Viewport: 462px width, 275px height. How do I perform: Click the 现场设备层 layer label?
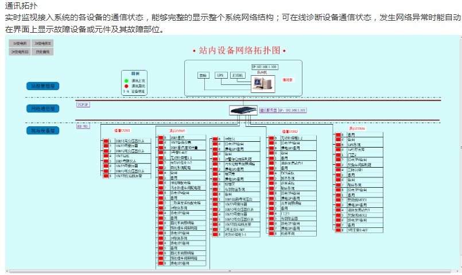click(x=42, y=130)
